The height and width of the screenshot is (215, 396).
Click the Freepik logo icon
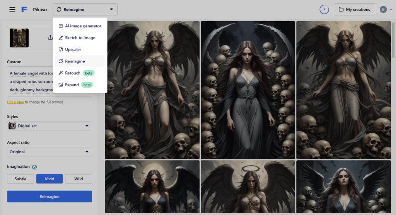[24, 9]
